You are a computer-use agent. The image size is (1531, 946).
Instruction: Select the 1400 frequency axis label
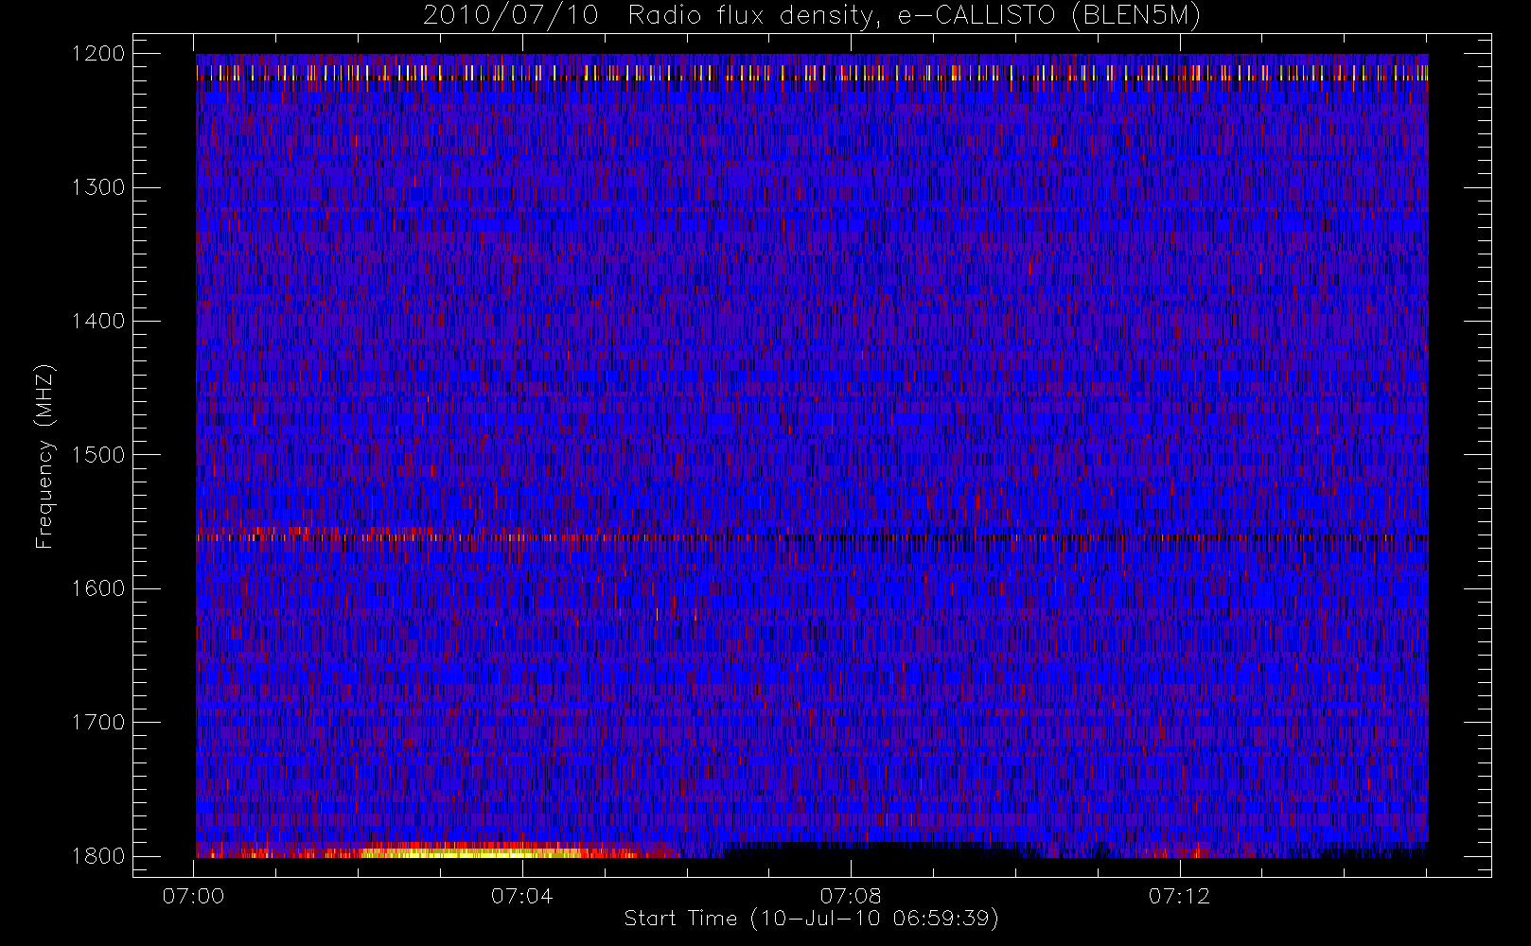point(98,321)
